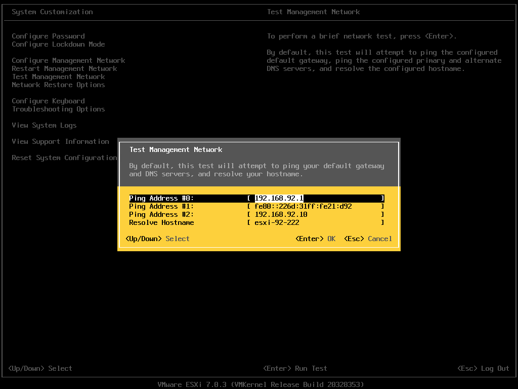The width and height of the screenshot is (518, 389).
Task: Open Configure Lockdown Mode option
Action: pos(58,44)
